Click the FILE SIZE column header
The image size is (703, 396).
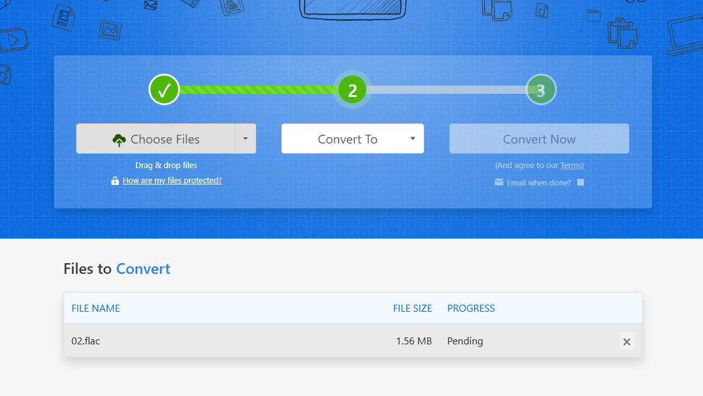click(412, 308)
